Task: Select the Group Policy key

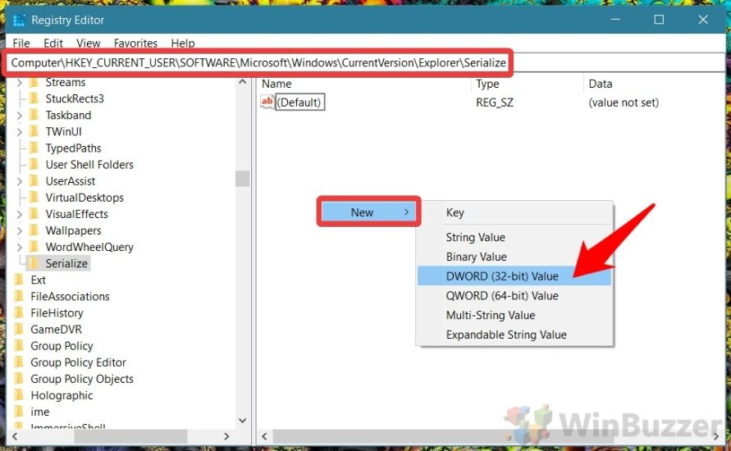Action: (62, 346)
